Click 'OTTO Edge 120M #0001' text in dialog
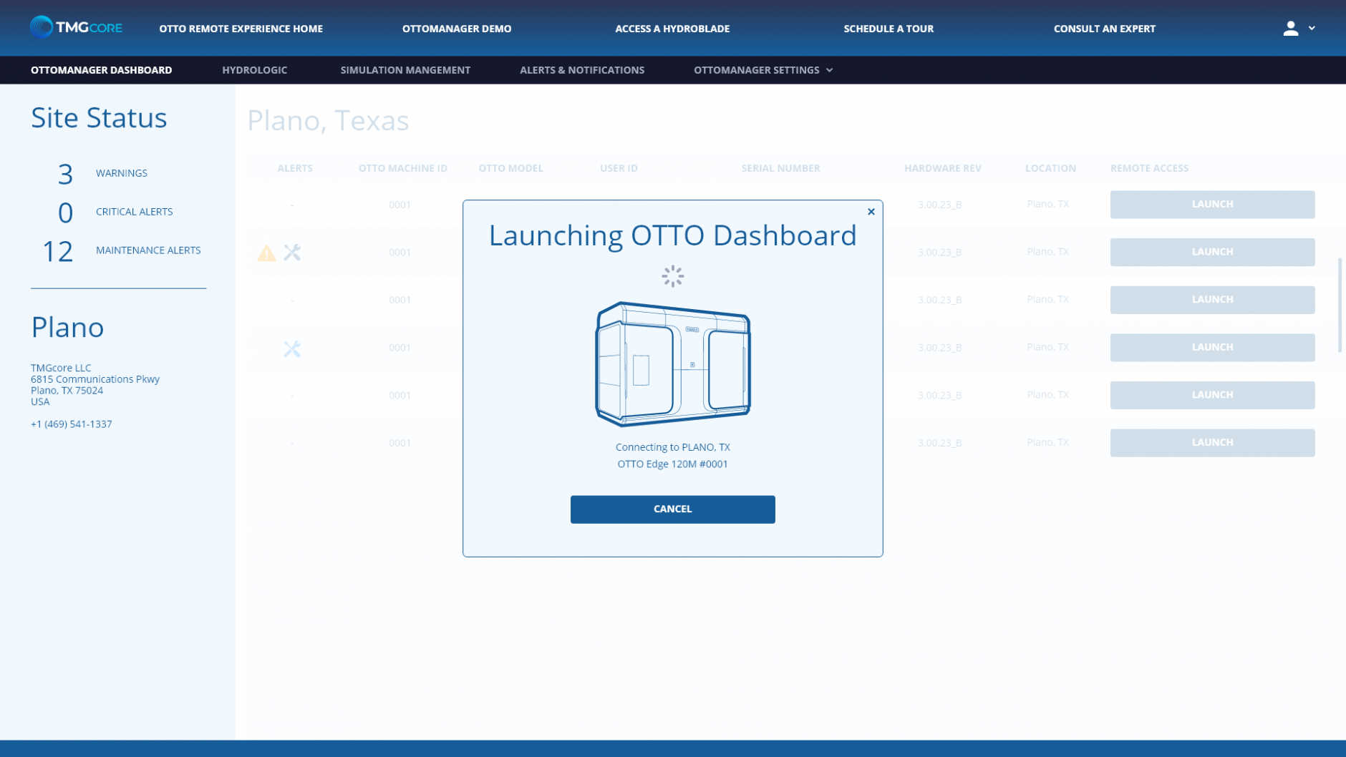 click(672, 464)
